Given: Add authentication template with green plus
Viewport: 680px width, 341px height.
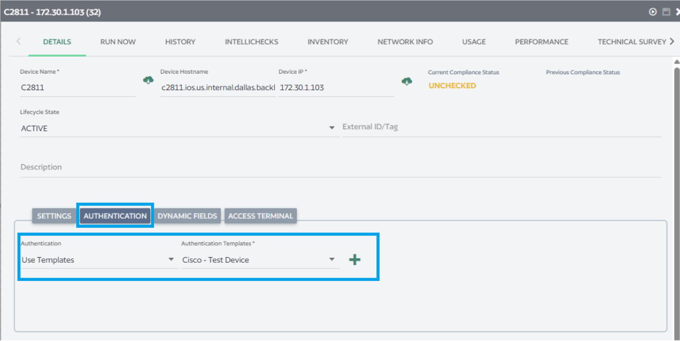Looking at the screenshot, I should [355, 260].
